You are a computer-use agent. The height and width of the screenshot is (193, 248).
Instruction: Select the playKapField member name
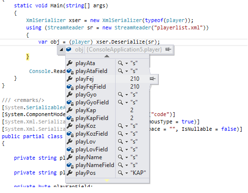(x=92, y=118)
